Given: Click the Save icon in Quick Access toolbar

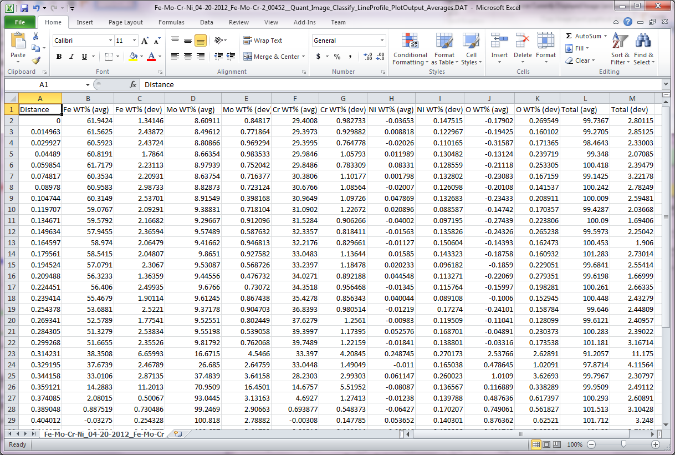Looking at the screenshot, I should (24, 8).
